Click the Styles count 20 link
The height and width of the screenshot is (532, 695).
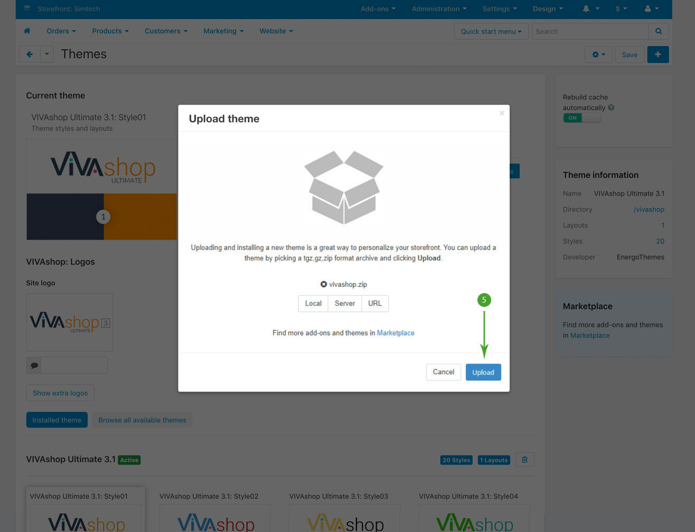[660, 241]
